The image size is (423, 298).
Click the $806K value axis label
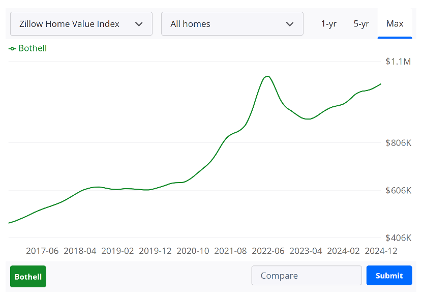click(x=398, y=143)
